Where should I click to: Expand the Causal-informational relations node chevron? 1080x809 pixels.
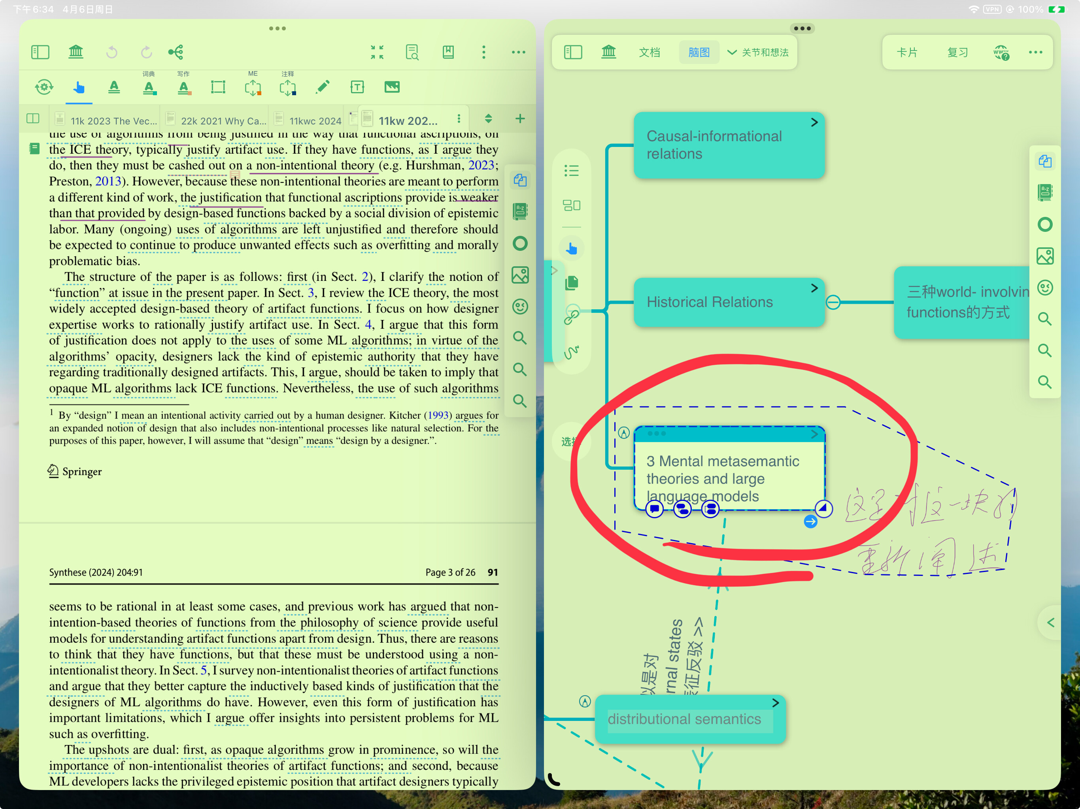[x=814, y=122]
